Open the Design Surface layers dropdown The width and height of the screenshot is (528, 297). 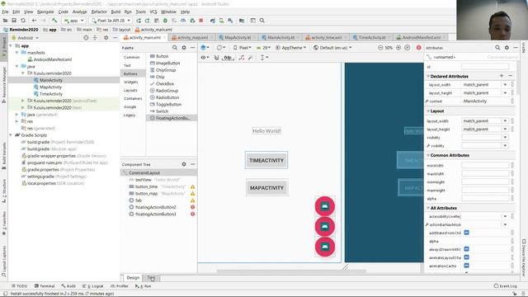[x=205, y=48]
